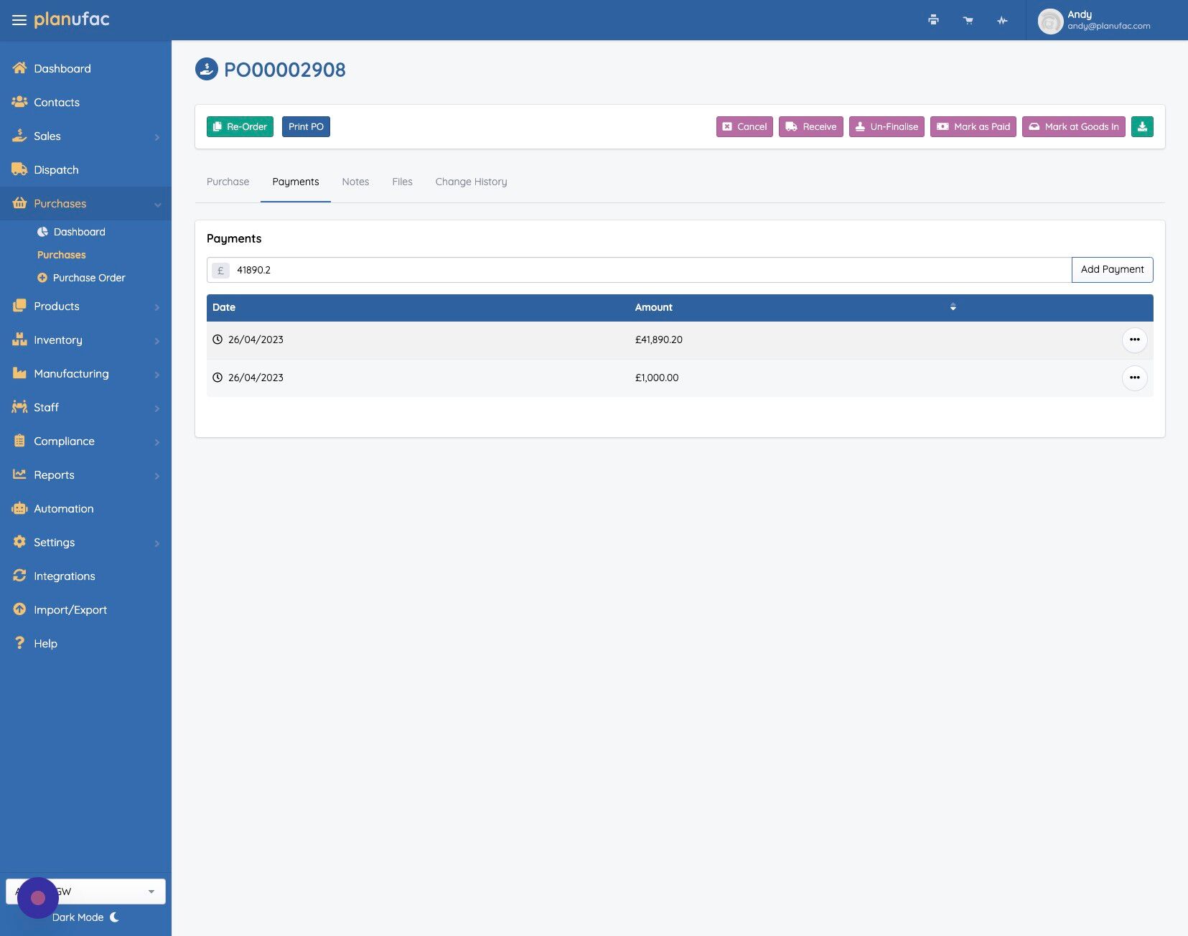Open options for the £41,890.20 payment
The image size is (1188, 936).
point(1134,340)
